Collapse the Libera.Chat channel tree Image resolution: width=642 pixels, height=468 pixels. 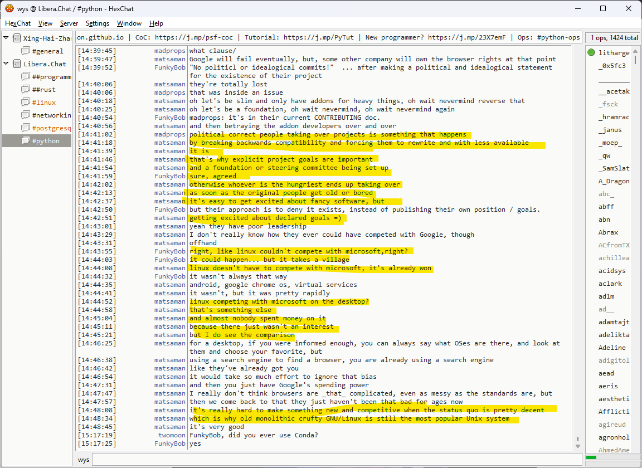[6, 64]
